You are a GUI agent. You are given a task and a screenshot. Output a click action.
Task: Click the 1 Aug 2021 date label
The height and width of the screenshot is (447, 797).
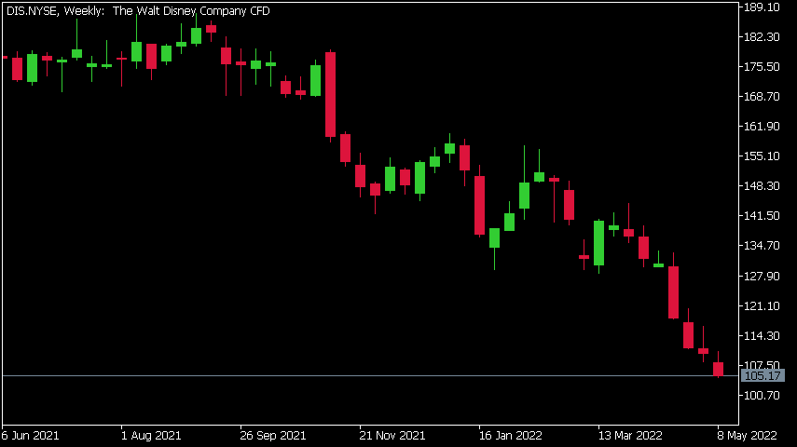coord(151,436)
